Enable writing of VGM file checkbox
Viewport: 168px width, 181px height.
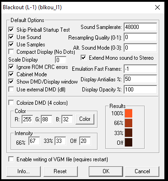click(x=11, y=159)
